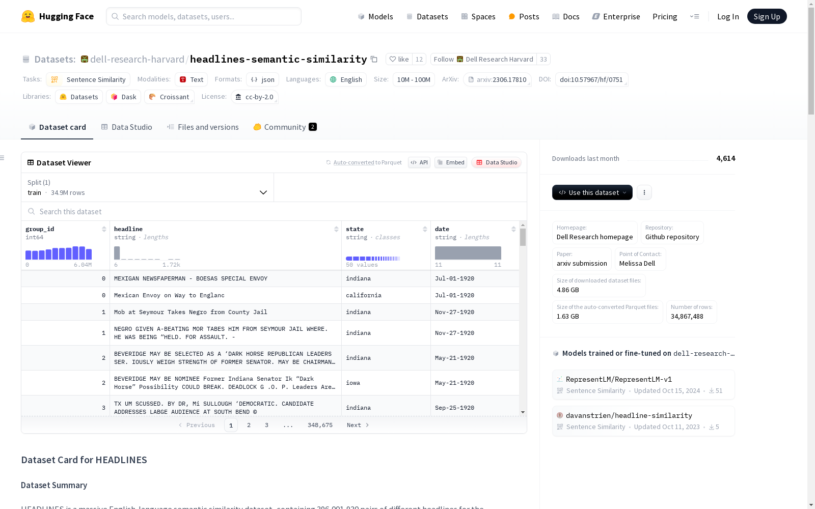Select the Dataset card tab
815x509 pixels.
pos(57,127)
